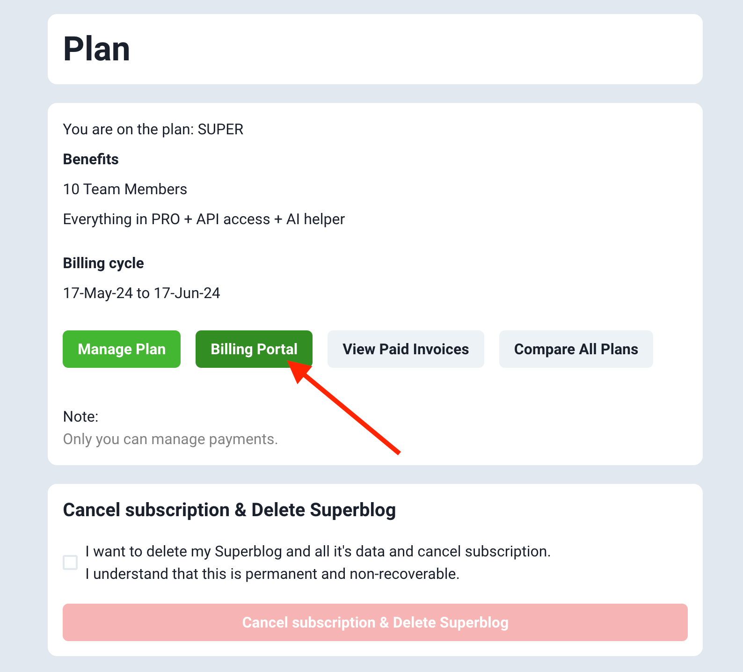The height and width of the screenshot is (672, 743).
Task: Tick the delete Superblog confirmation checkbox
Action: tap(70, 562)
